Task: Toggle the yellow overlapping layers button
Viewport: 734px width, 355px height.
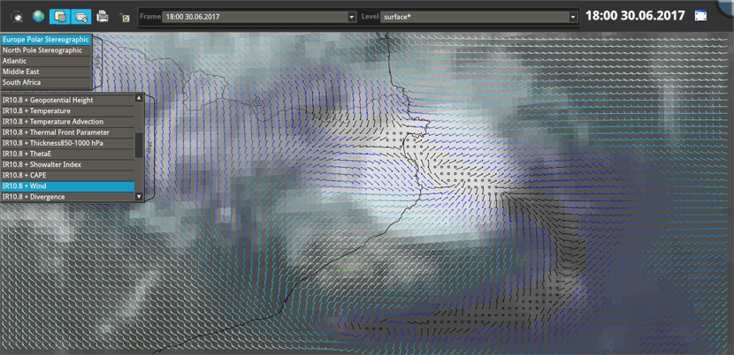Action: coord(59,16)
